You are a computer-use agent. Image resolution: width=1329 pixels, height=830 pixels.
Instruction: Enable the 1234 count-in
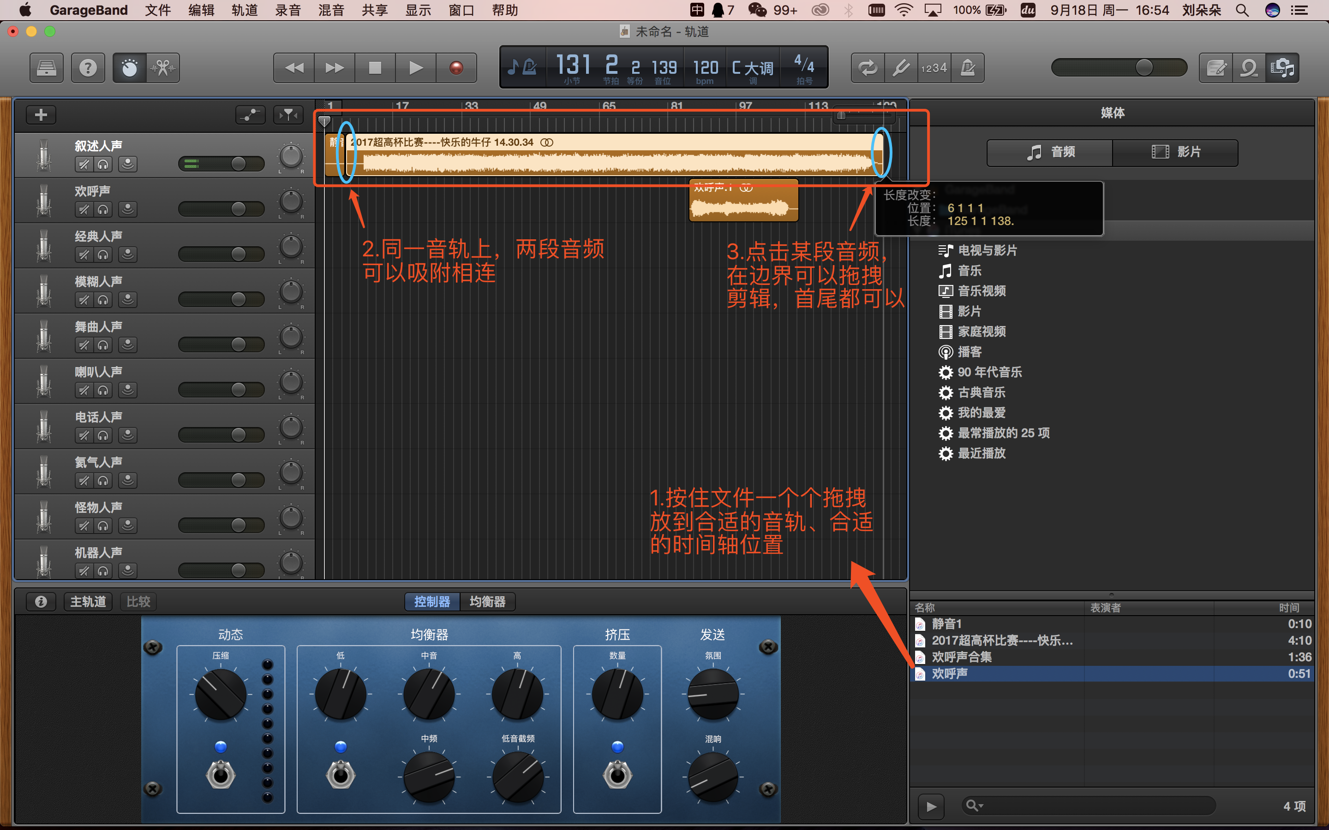click(934, 67)
